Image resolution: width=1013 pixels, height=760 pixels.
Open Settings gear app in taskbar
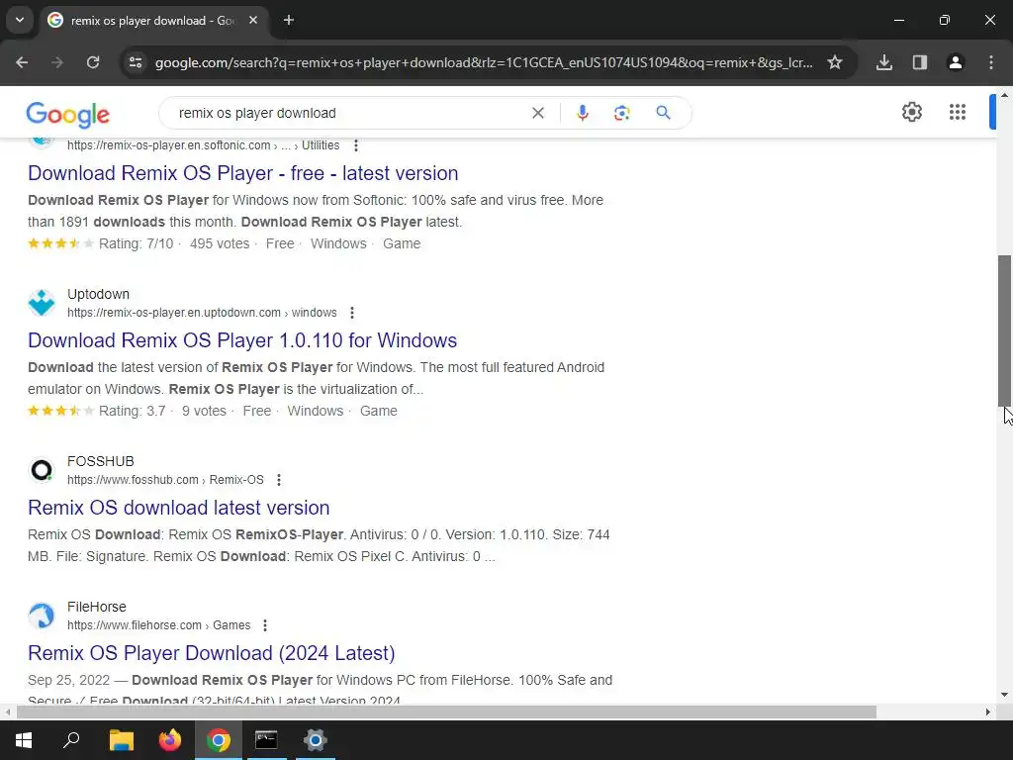click(316, 740)
